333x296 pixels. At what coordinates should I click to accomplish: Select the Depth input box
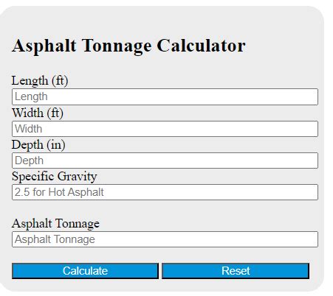click(165, 161)
